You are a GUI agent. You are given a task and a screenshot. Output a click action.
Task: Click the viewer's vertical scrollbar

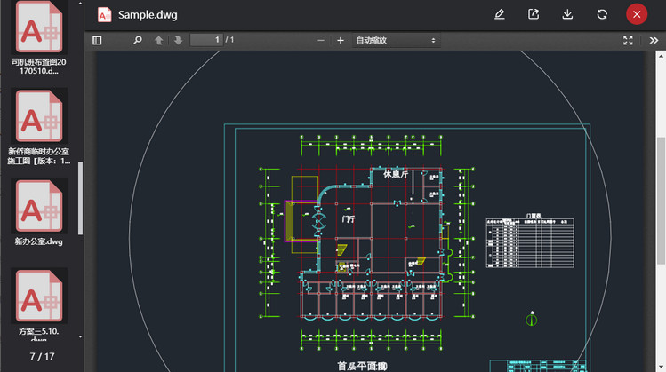[660, 199]
